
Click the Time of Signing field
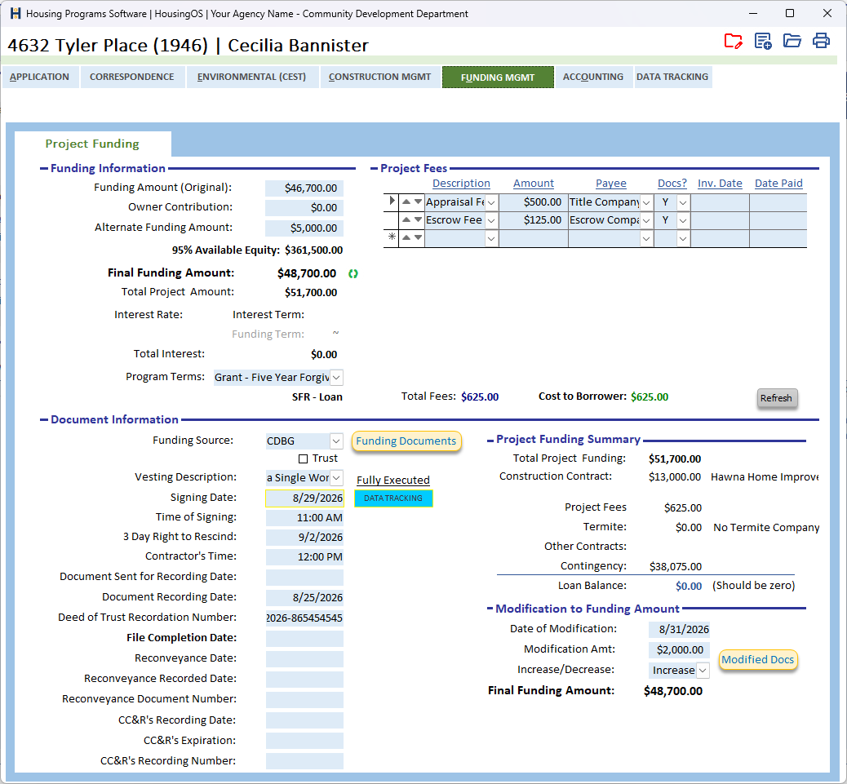coord(304,518)
